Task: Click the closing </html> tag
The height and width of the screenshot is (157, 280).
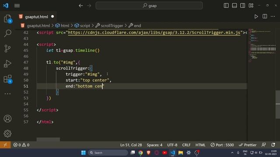Action: (x=45, y=122)
